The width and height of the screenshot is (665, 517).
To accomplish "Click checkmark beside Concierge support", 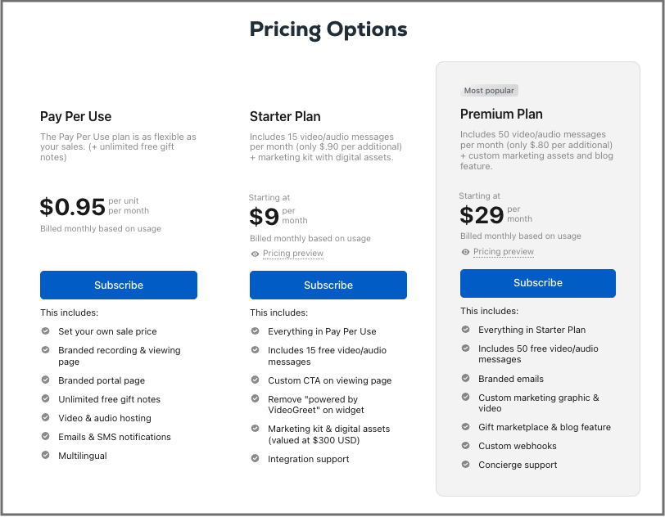I will (x=466, y=464).
